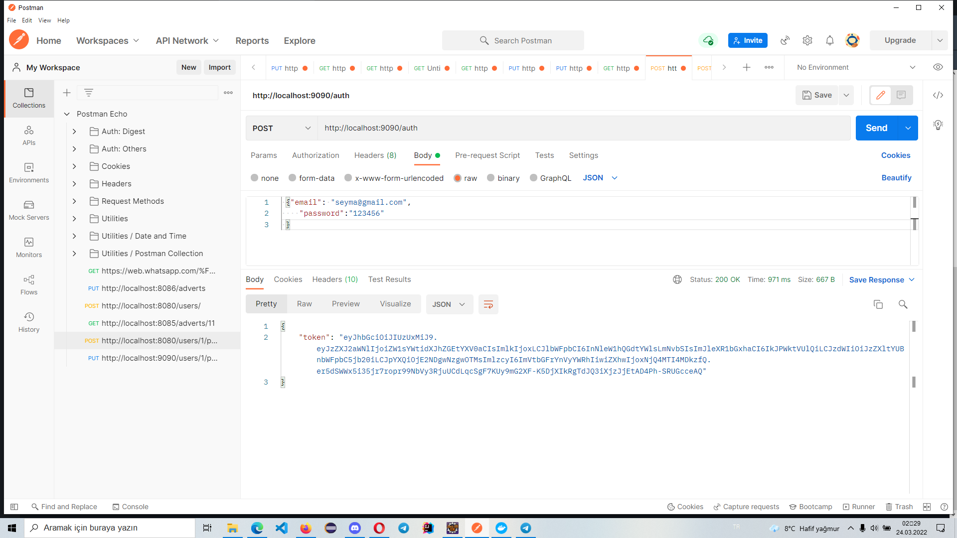Open the POST method dropdown
This screenshot has height=538, width=957.
[x=281, y=128]
